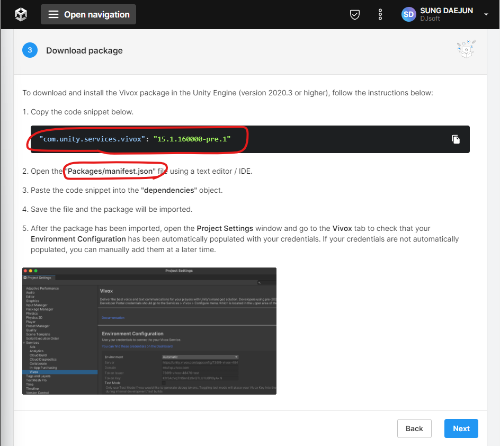The width and height of the screenshot is (500, 446).
Task: Click the bold "Project Settings" text
Action: (225, 229)
